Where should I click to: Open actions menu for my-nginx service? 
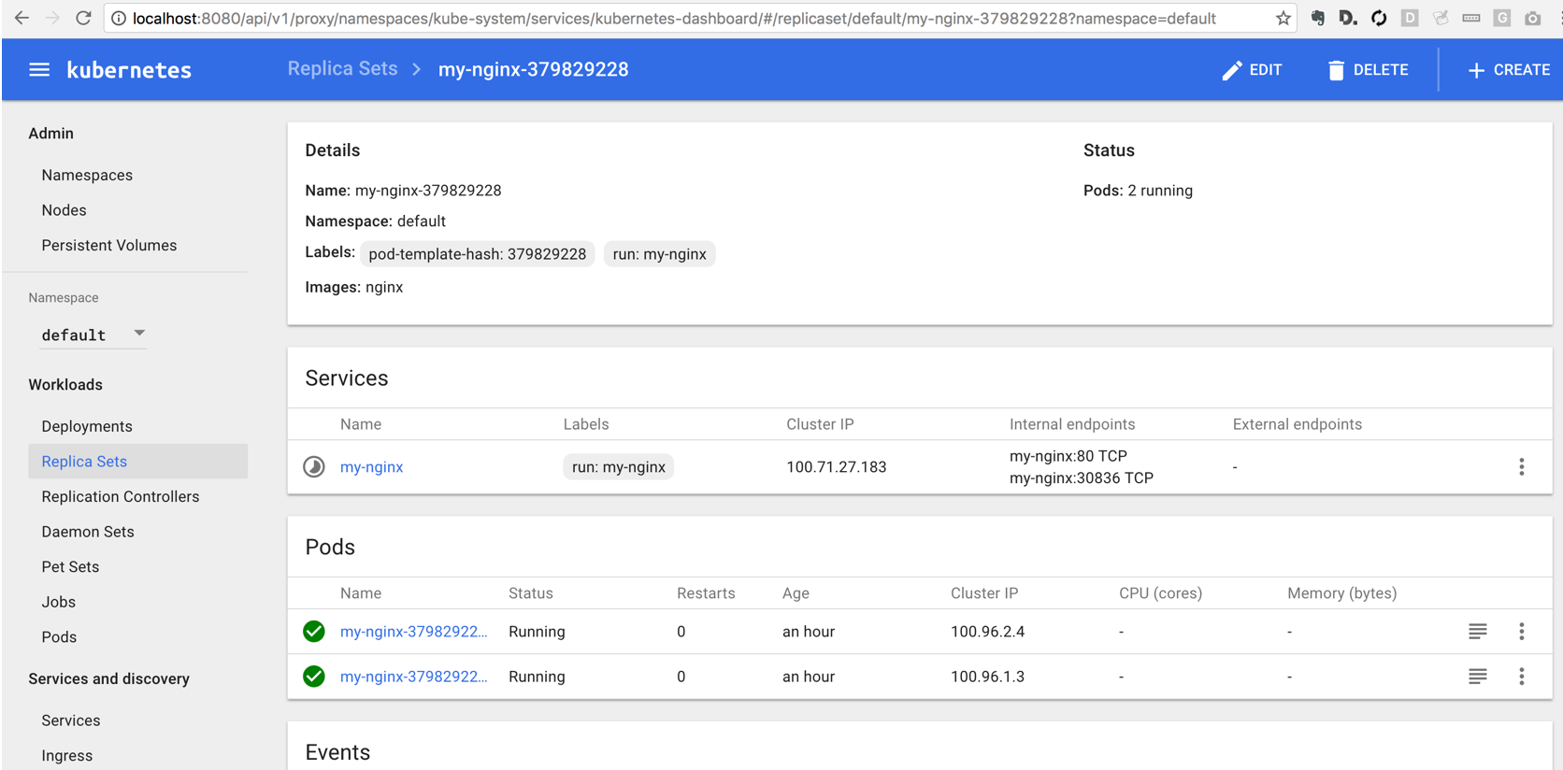point(1521,467)
